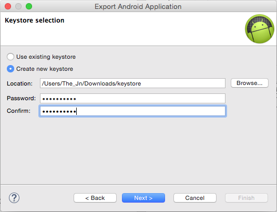Open the help question mark icon

[14, 198]
